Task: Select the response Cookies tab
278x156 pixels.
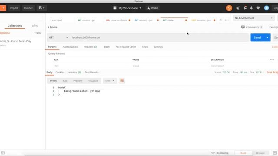Action: click(60, 72)
